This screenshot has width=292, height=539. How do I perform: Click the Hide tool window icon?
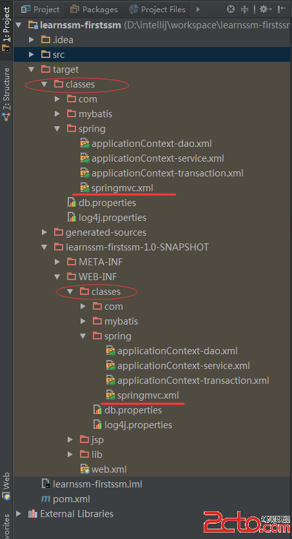pos(282,9)
